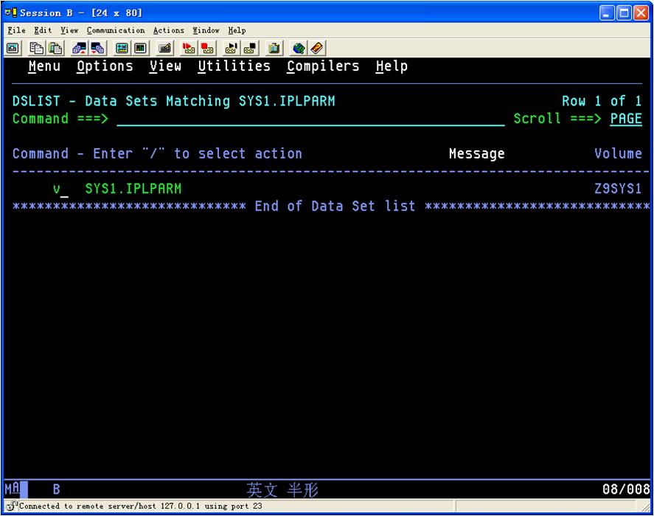Click the Clipboard viewer toolbar icon
Screen dimensions: 654x516
(274, 49)
